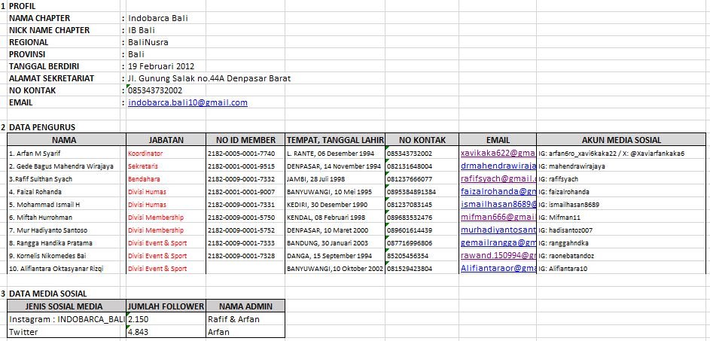Select follower count 4.843
This screenshot has width=710, height=341.
166,331
